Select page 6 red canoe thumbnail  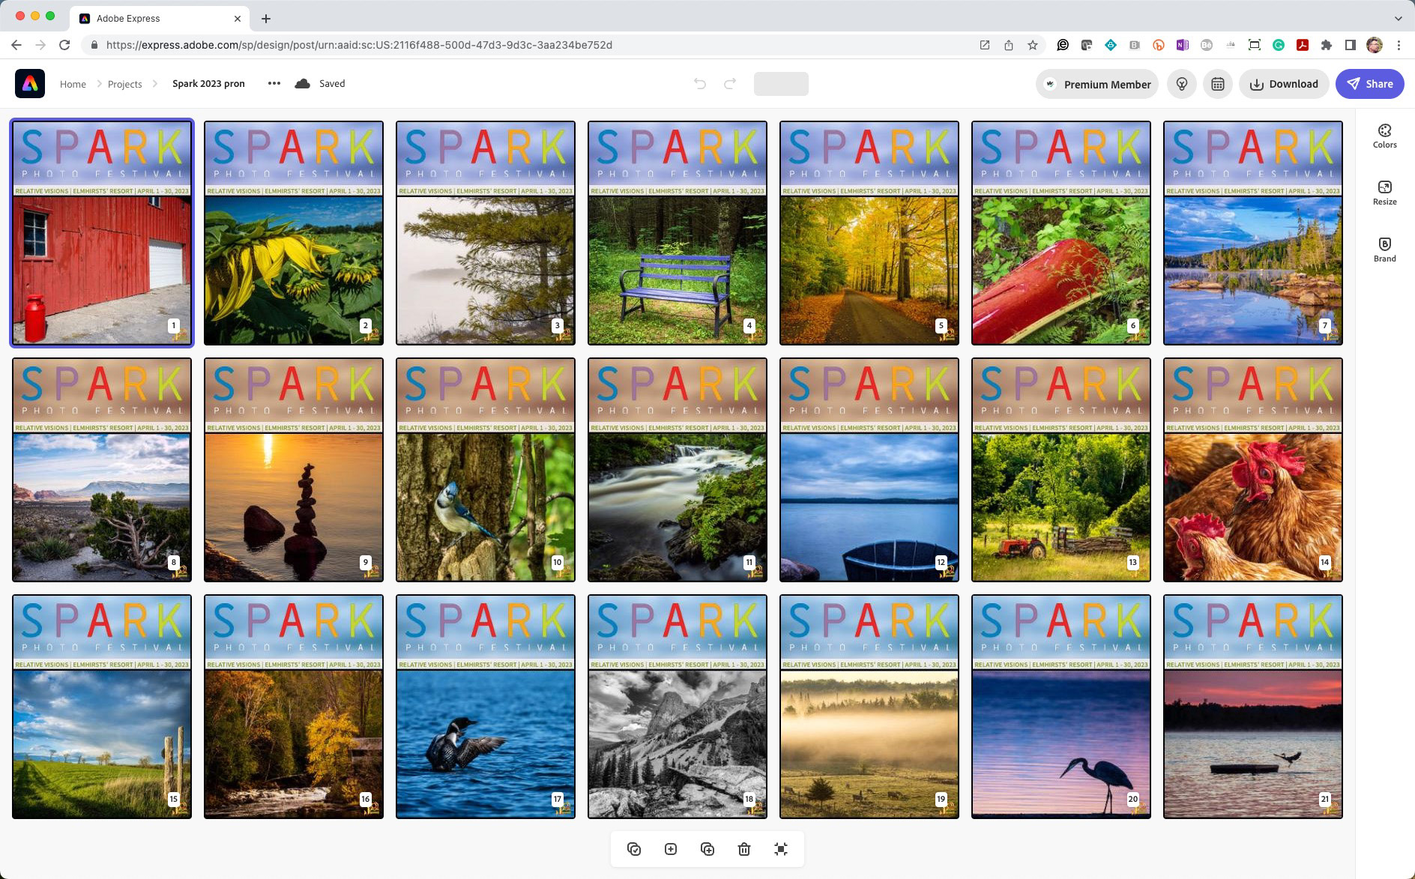(1061, 233)
